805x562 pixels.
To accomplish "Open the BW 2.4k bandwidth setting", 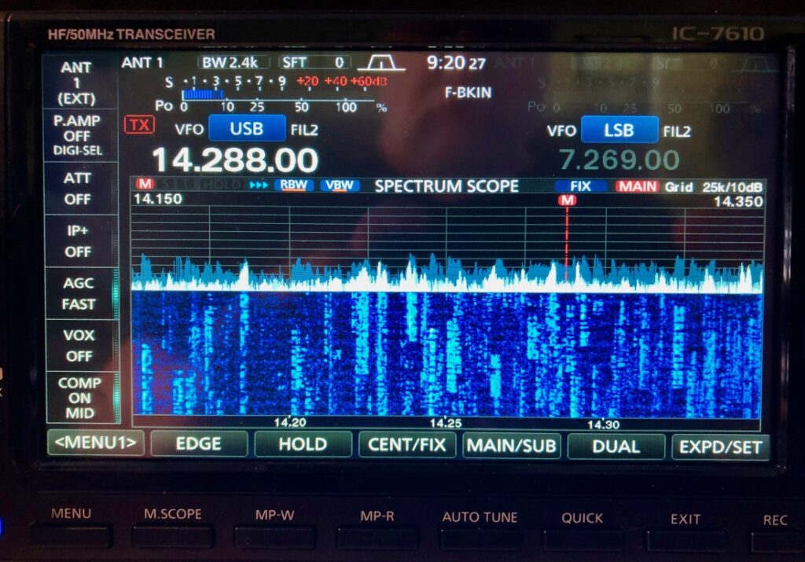I will pos(233,62).
